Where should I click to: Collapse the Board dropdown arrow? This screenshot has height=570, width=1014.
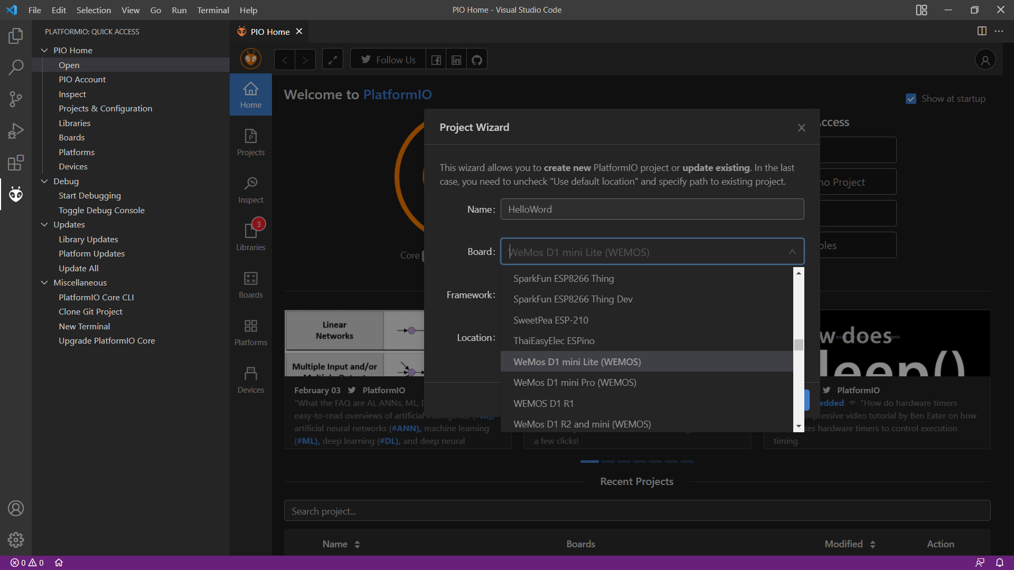pyautogui.click(x=792, y=252)
